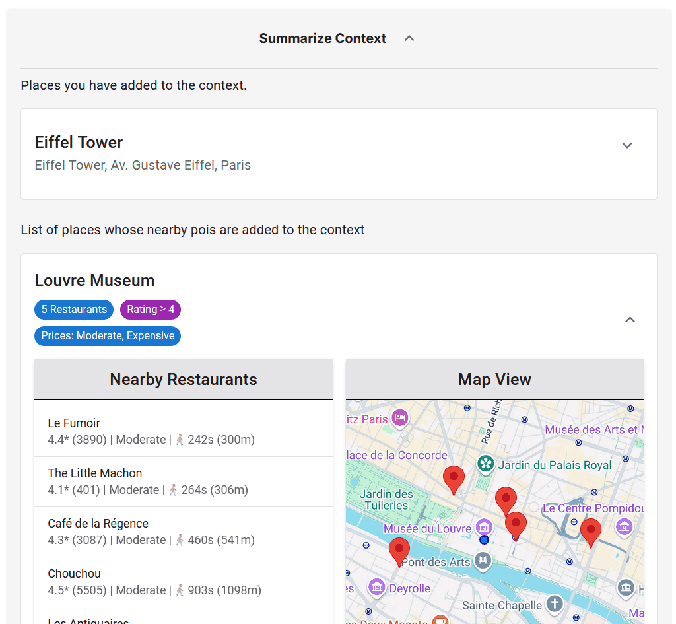The height and width of the screenshot is (624, 676).
Task: Expand the Eiffel Tower place card
Action: [627, 145]
